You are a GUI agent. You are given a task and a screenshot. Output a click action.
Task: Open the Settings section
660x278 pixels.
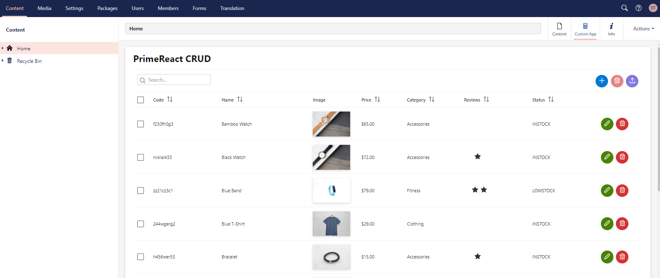click(74, 8)
